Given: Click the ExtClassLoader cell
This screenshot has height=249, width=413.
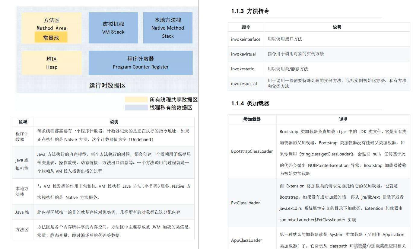Looking at the screenshot, I should click(x=252, y=203).
